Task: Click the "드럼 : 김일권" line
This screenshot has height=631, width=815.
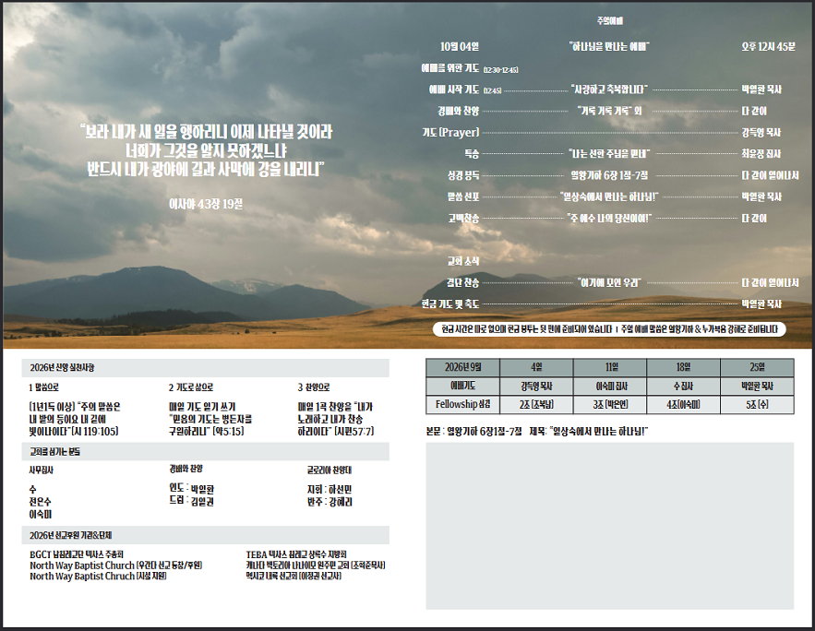Action: 191,501
